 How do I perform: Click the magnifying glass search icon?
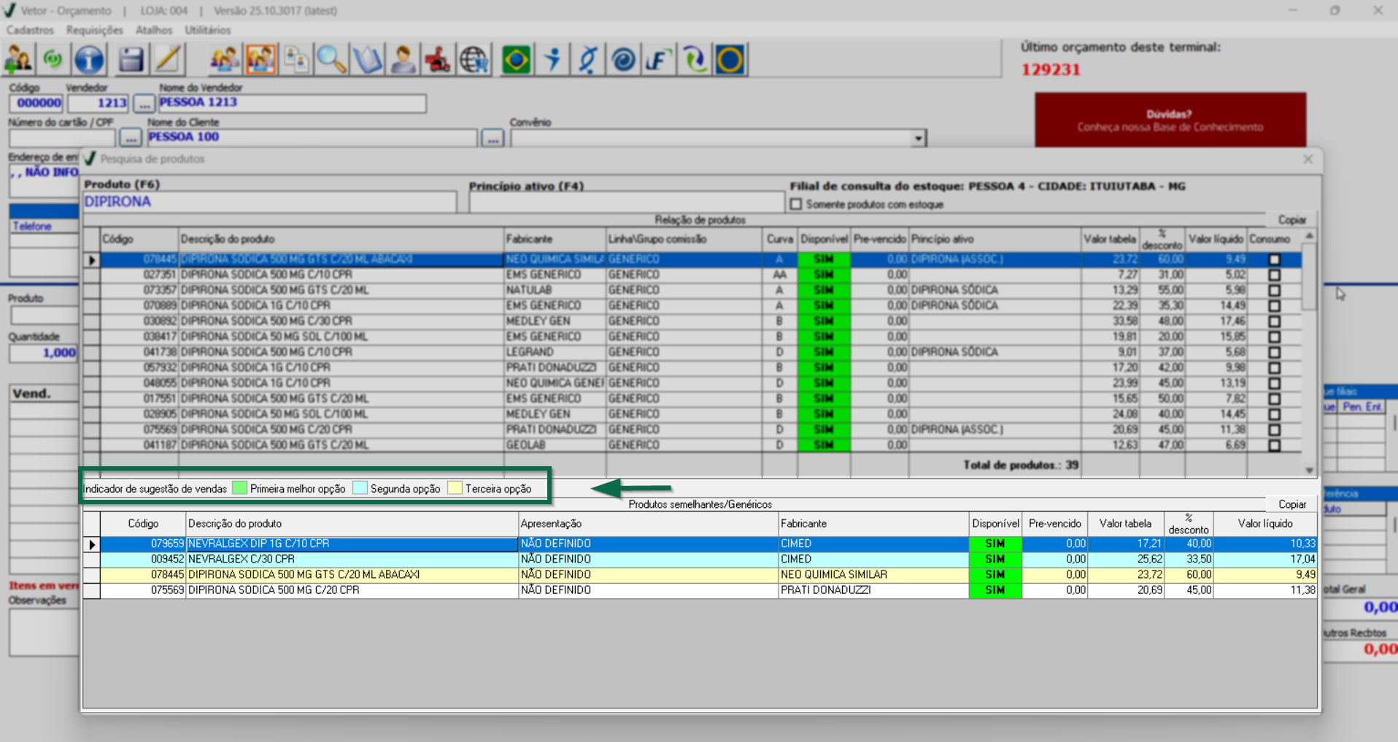click(331, 59)
